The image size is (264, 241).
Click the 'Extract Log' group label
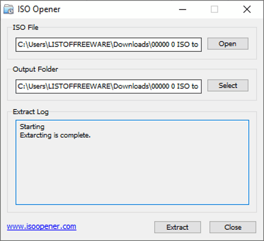point(31,112)
